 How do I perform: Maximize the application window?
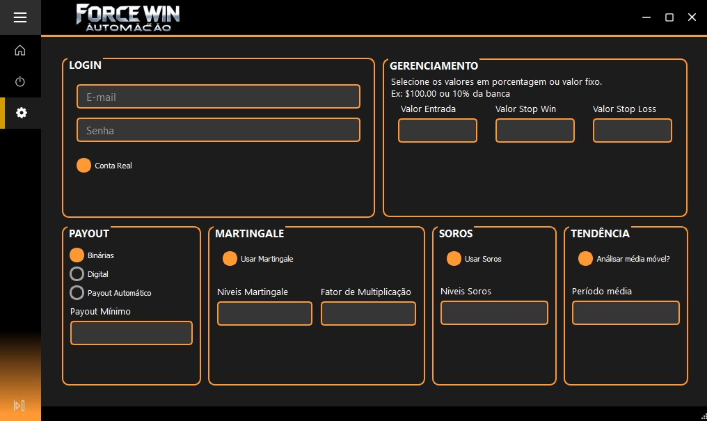click(669, 17)
